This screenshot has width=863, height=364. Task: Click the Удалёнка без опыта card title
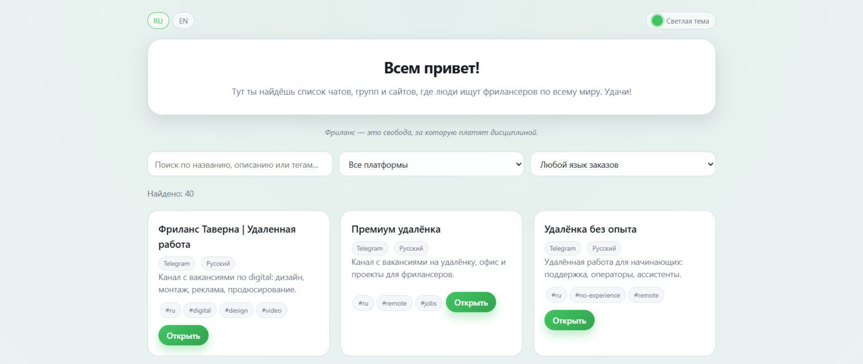point(590,229)
